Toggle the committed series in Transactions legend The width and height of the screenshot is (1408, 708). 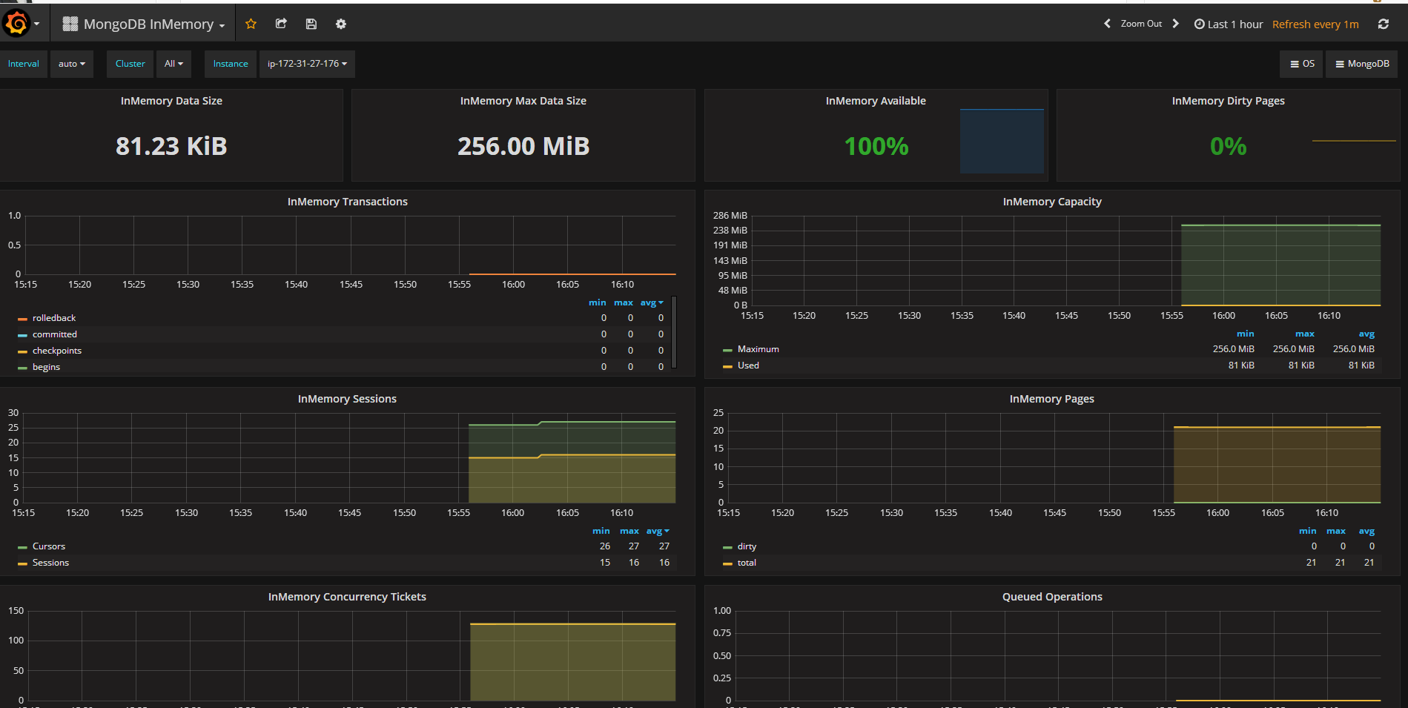(54, 334)
